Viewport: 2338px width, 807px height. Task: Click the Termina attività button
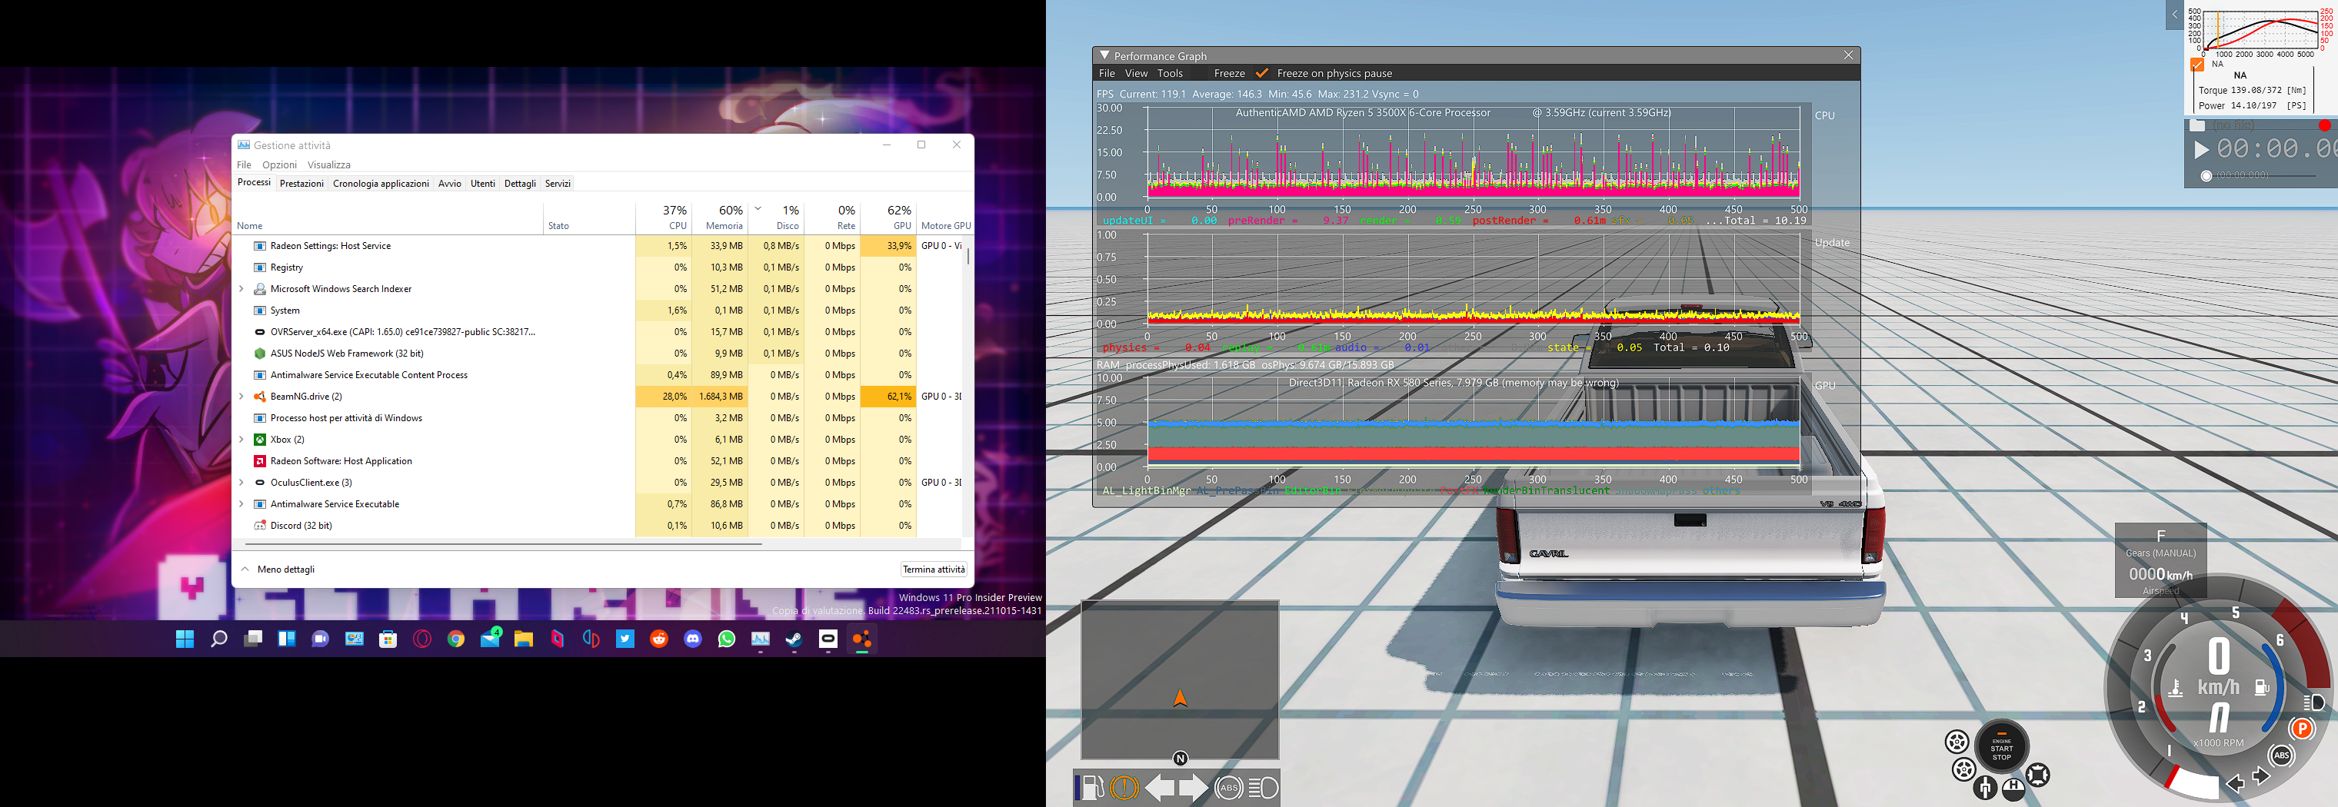933,570
